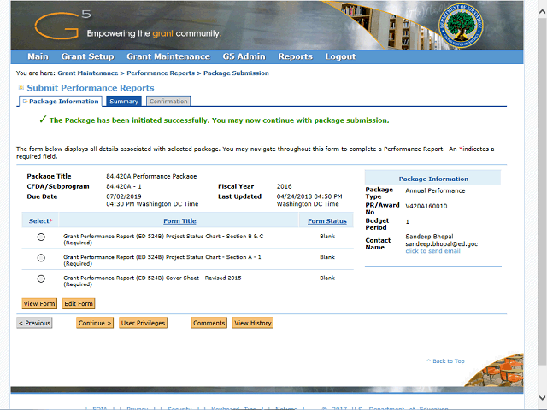This screenshot has width=547, height=410.
Task: Open the User Privileges button
Action: [143, 323]
